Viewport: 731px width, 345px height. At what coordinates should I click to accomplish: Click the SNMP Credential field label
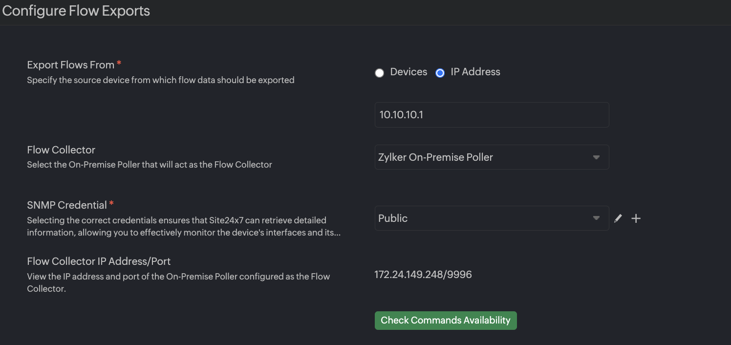pos(67,205)
